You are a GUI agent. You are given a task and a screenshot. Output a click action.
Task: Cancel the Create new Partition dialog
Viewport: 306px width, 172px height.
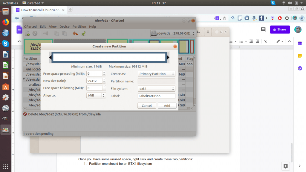point(147,105)
